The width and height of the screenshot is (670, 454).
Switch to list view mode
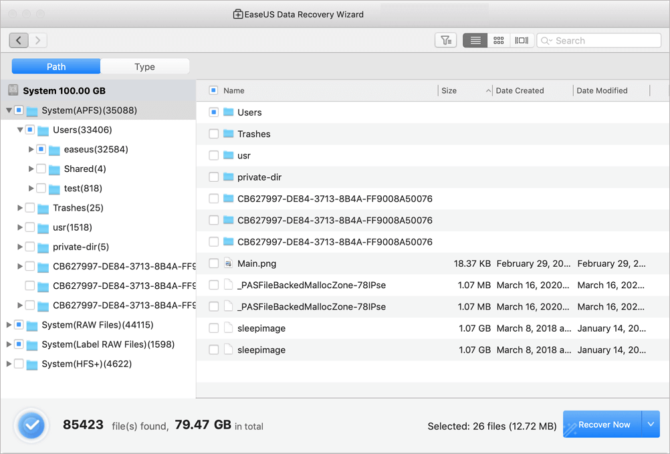click(x=475, y=41)
